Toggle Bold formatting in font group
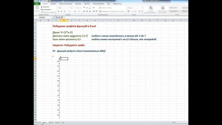The width and height of the screenshot is (222, 125). pos(59,11)
